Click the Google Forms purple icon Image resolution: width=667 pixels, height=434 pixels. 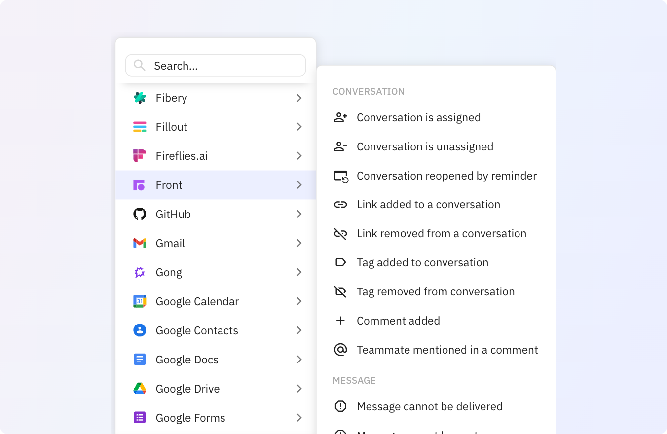click(140, 418)
